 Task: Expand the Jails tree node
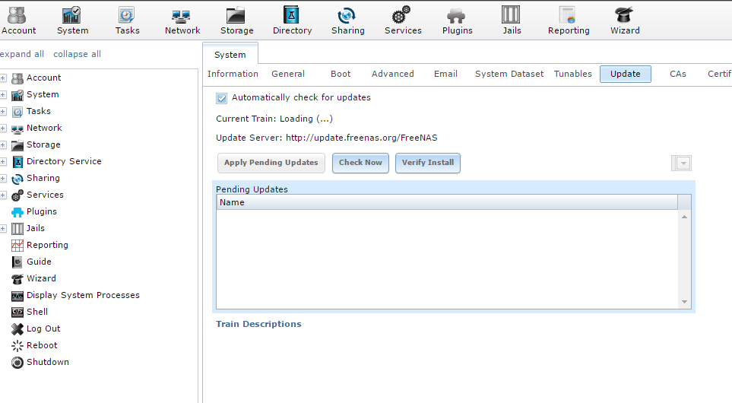(4, 228)
